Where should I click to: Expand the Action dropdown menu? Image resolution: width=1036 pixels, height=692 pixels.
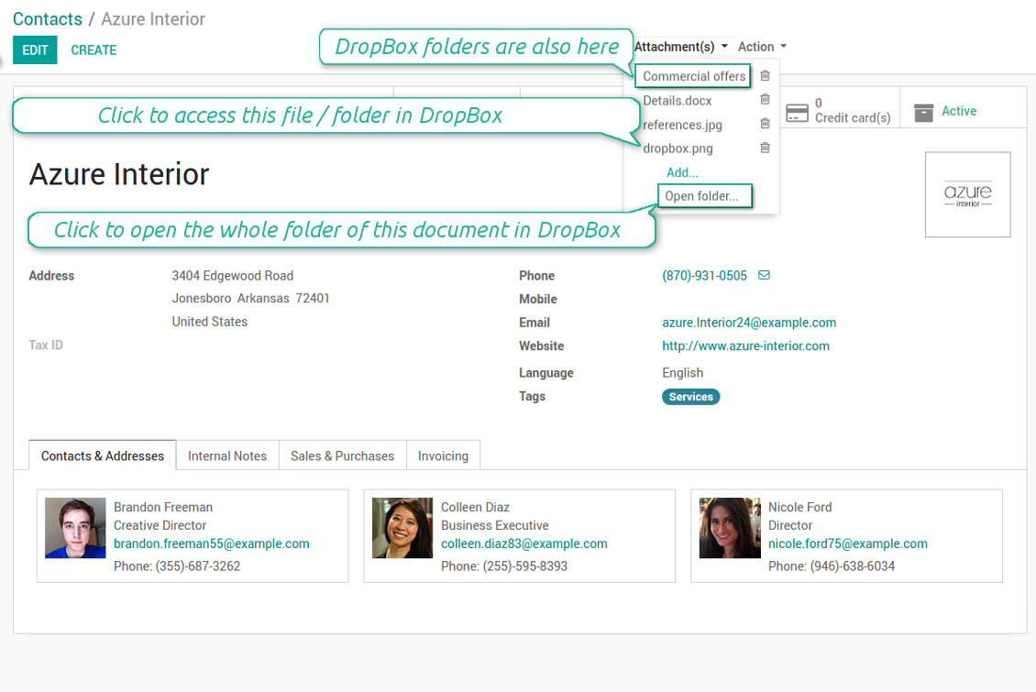point(762,47)
